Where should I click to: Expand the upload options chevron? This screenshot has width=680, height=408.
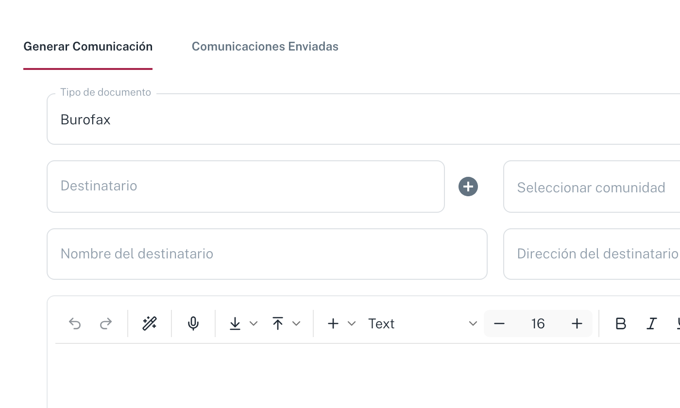[296, 323]
